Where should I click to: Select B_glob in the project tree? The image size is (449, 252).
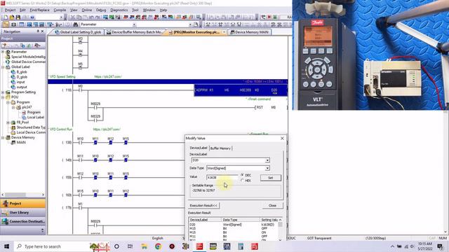pyautogui.click(x=22, y=72)
